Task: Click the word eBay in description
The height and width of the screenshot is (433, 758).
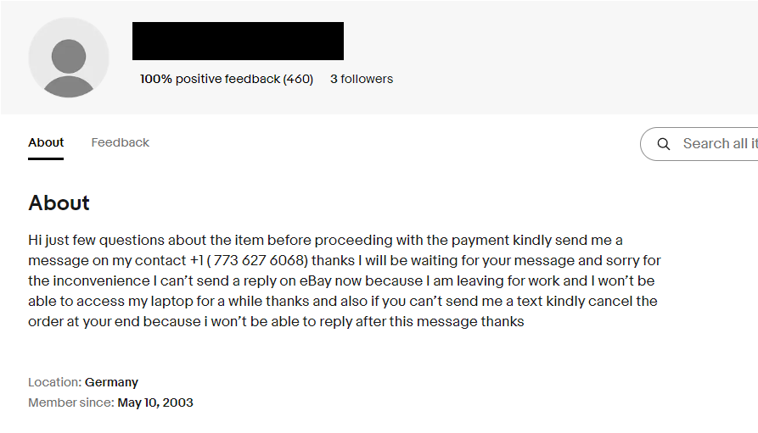Action: [315, 280]
